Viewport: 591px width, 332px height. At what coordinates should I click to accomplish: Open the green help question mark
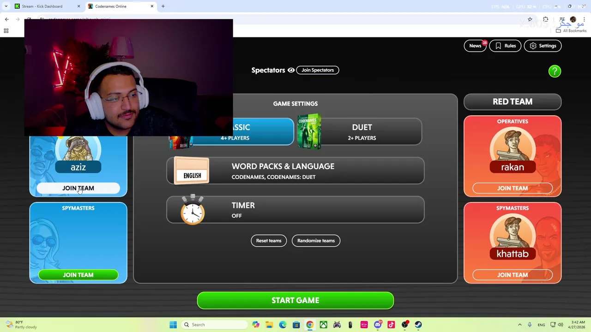click(x=555, y=71)
